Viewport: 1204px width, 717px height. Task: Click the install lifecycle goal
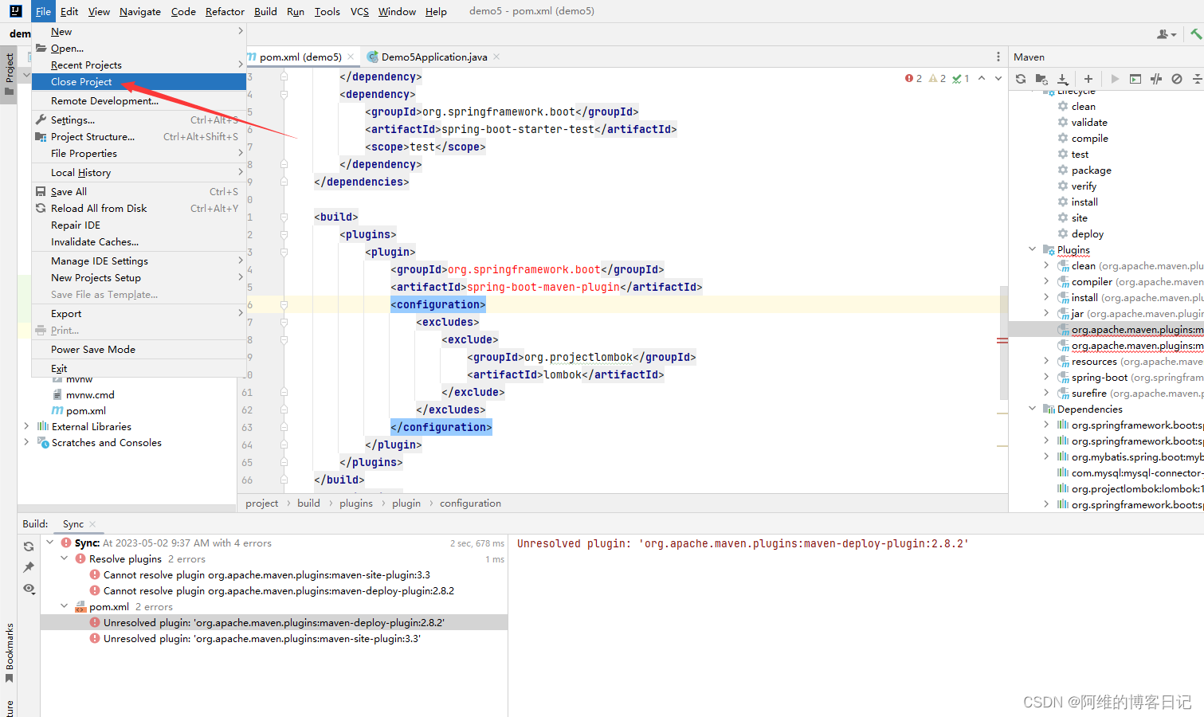point(1084,202)
